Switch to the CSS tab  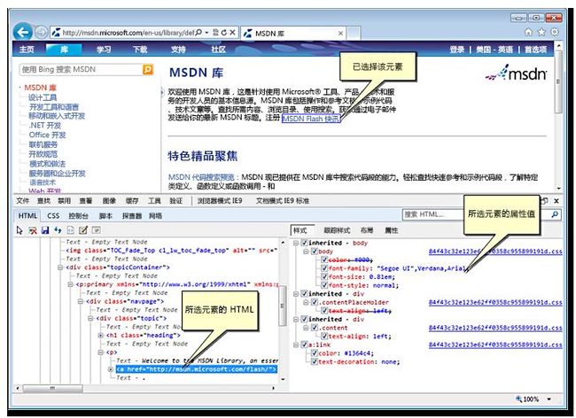(53, 216)
